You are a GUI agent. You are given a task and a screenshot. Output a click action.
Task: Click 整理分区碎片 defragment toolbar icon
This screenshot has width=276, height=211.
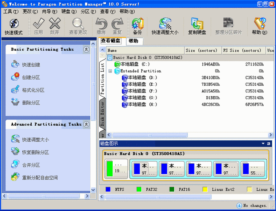229,27
